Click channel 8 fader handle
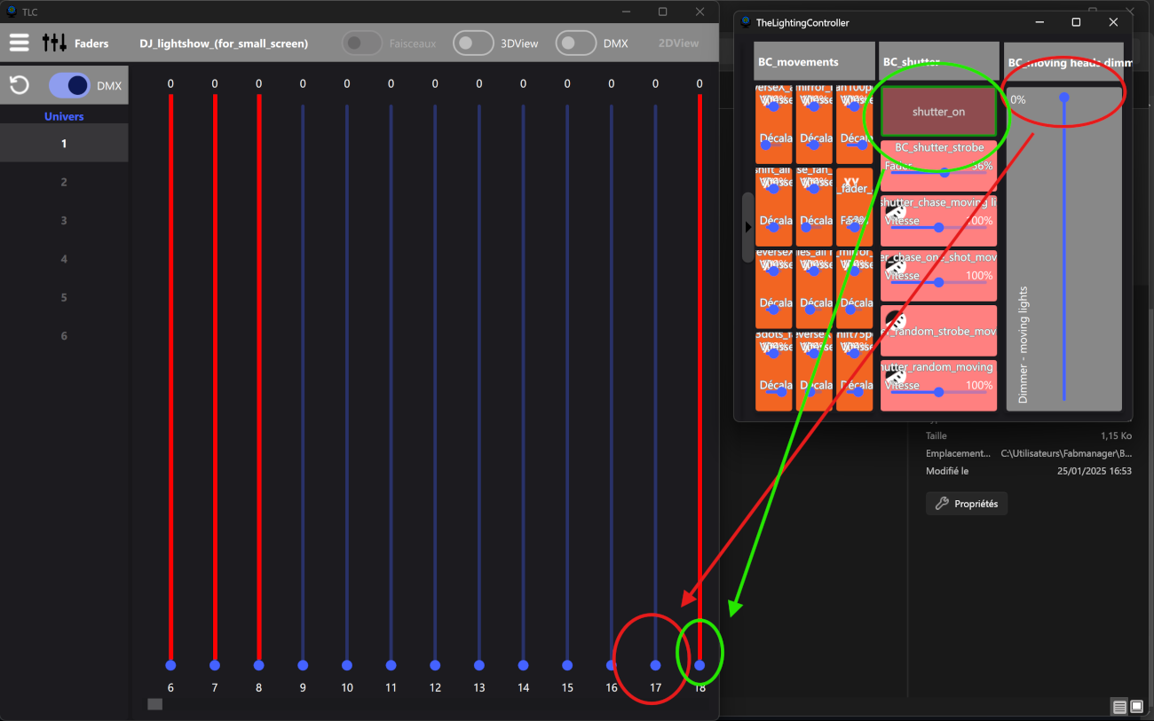Viewport: 1154px width, 721px height. [258, 665]
